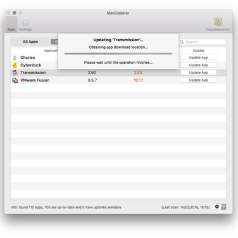The image size is (238, 238).
Task: Update App button for Cyberduck
Action: click(198, 65)
